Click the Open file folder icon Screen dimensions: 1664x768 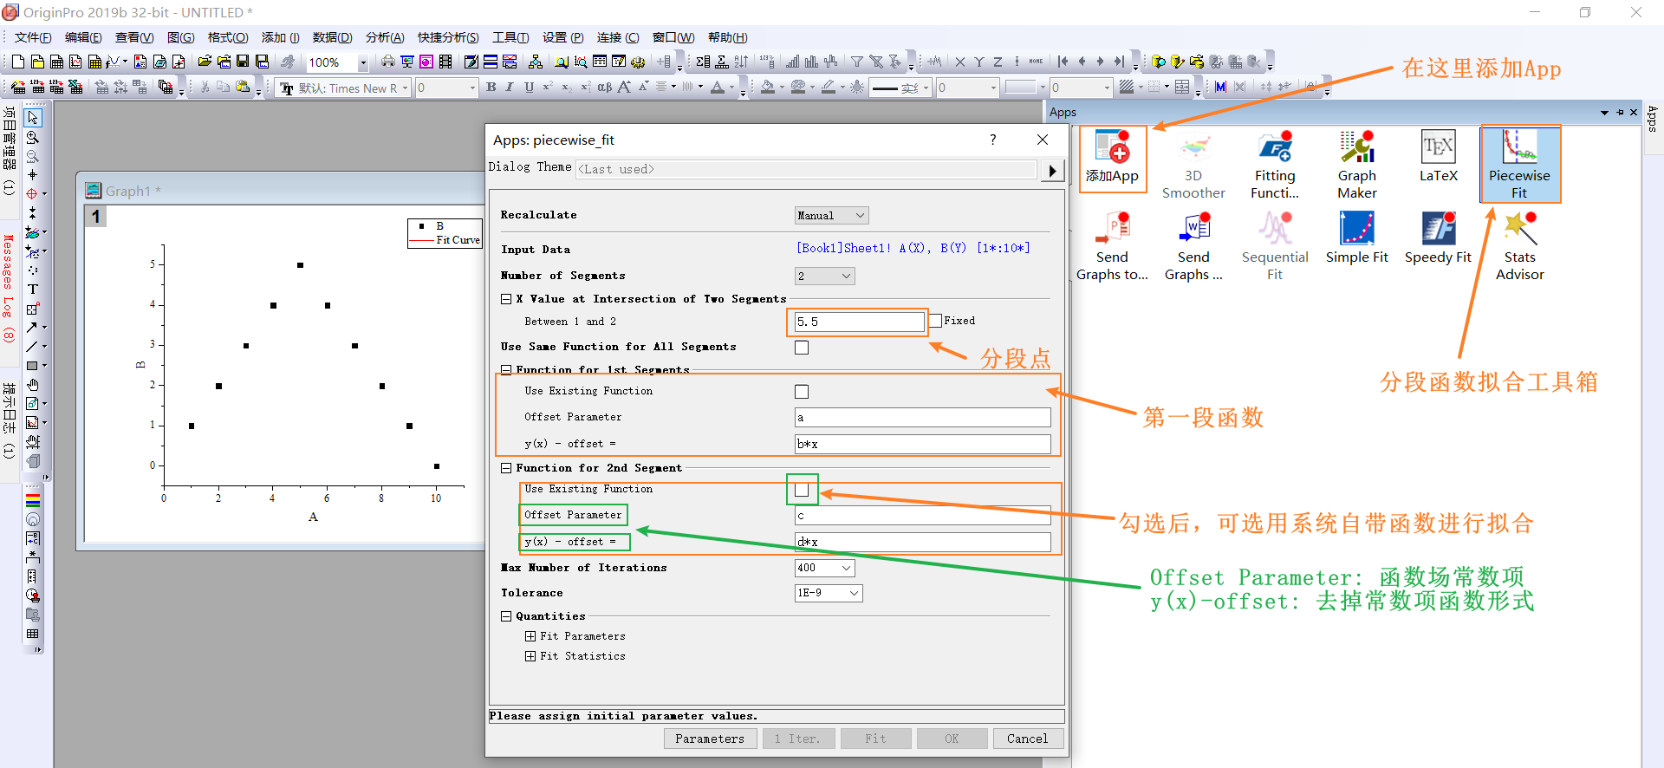click(x=205, y=62)
